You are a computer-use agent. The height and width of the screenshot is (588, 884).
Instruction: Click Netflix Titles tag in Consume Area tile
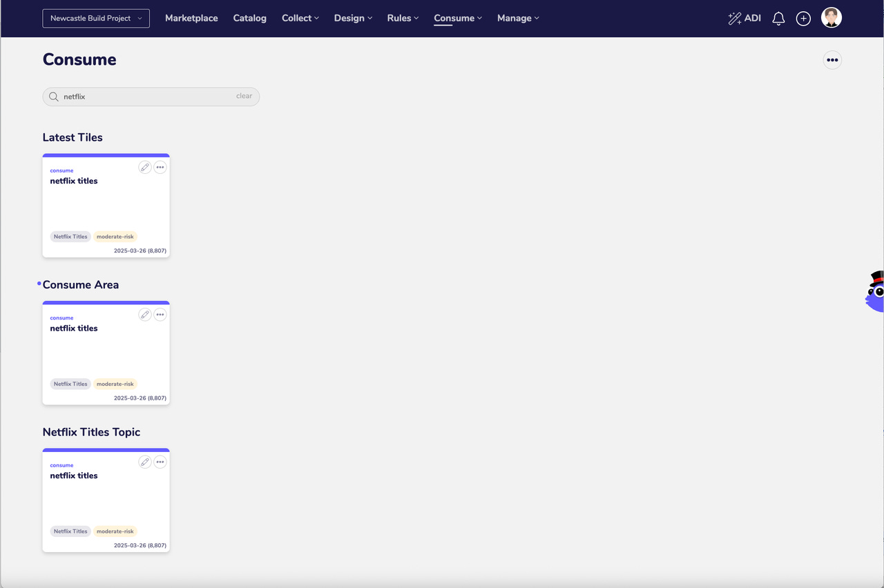click(70, 384)
